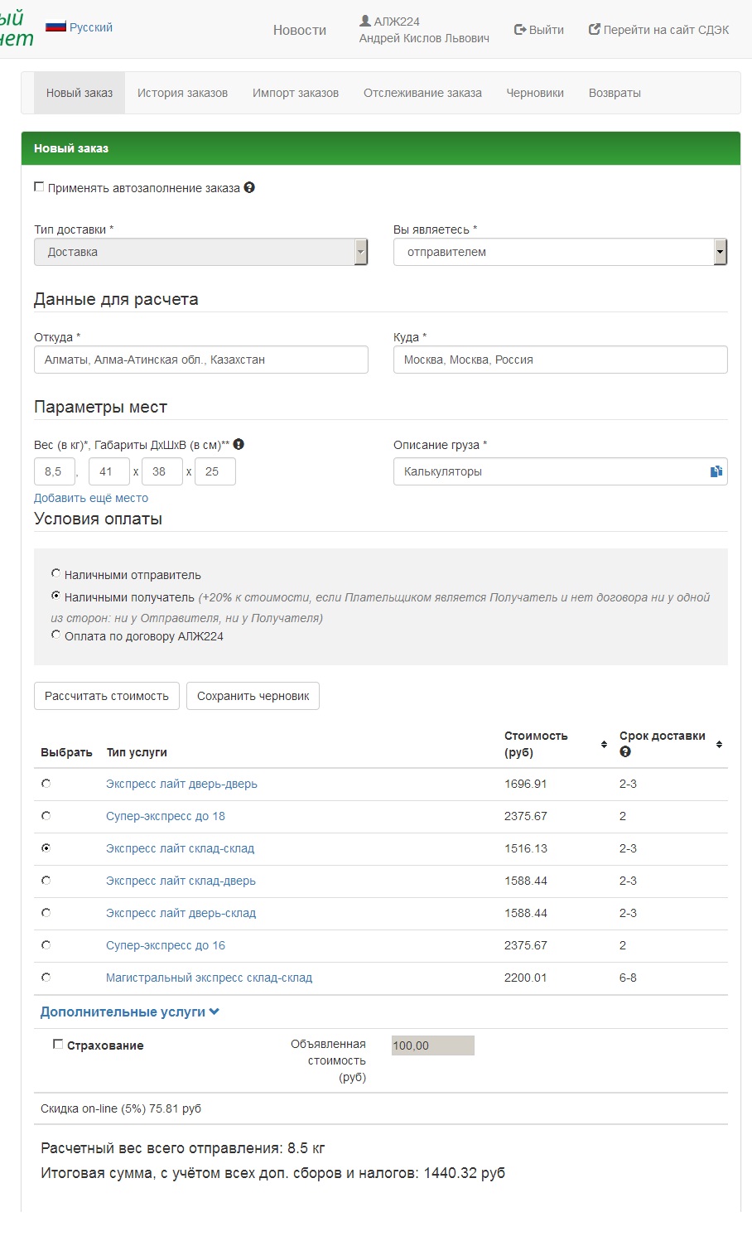Click the user profile icon АЛЖ224
Screen dimensions: 752x1241
click(365, 22)
